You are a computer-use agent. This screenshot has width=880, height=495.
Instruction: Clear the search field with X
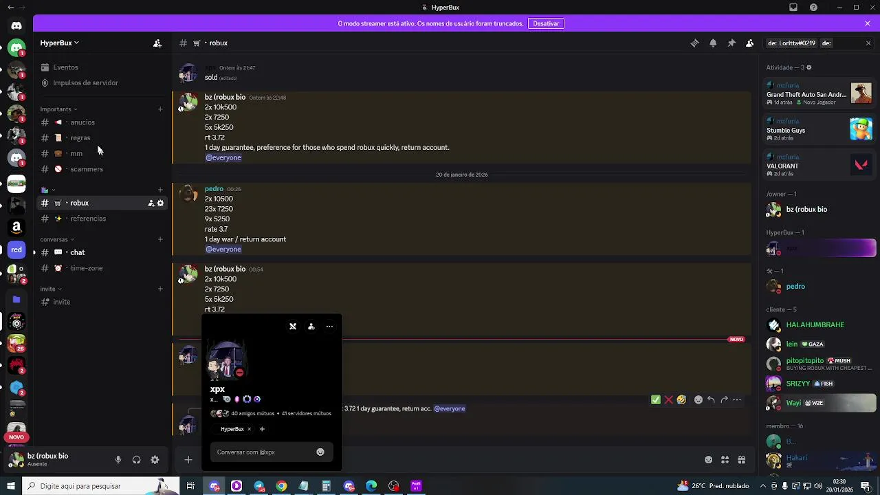(x=868, y=43)
